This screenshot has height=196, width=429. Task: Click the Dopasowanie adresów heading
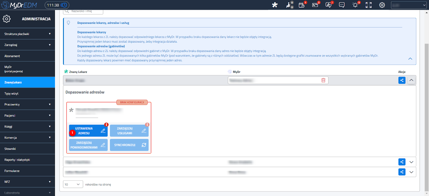[85, 92]
